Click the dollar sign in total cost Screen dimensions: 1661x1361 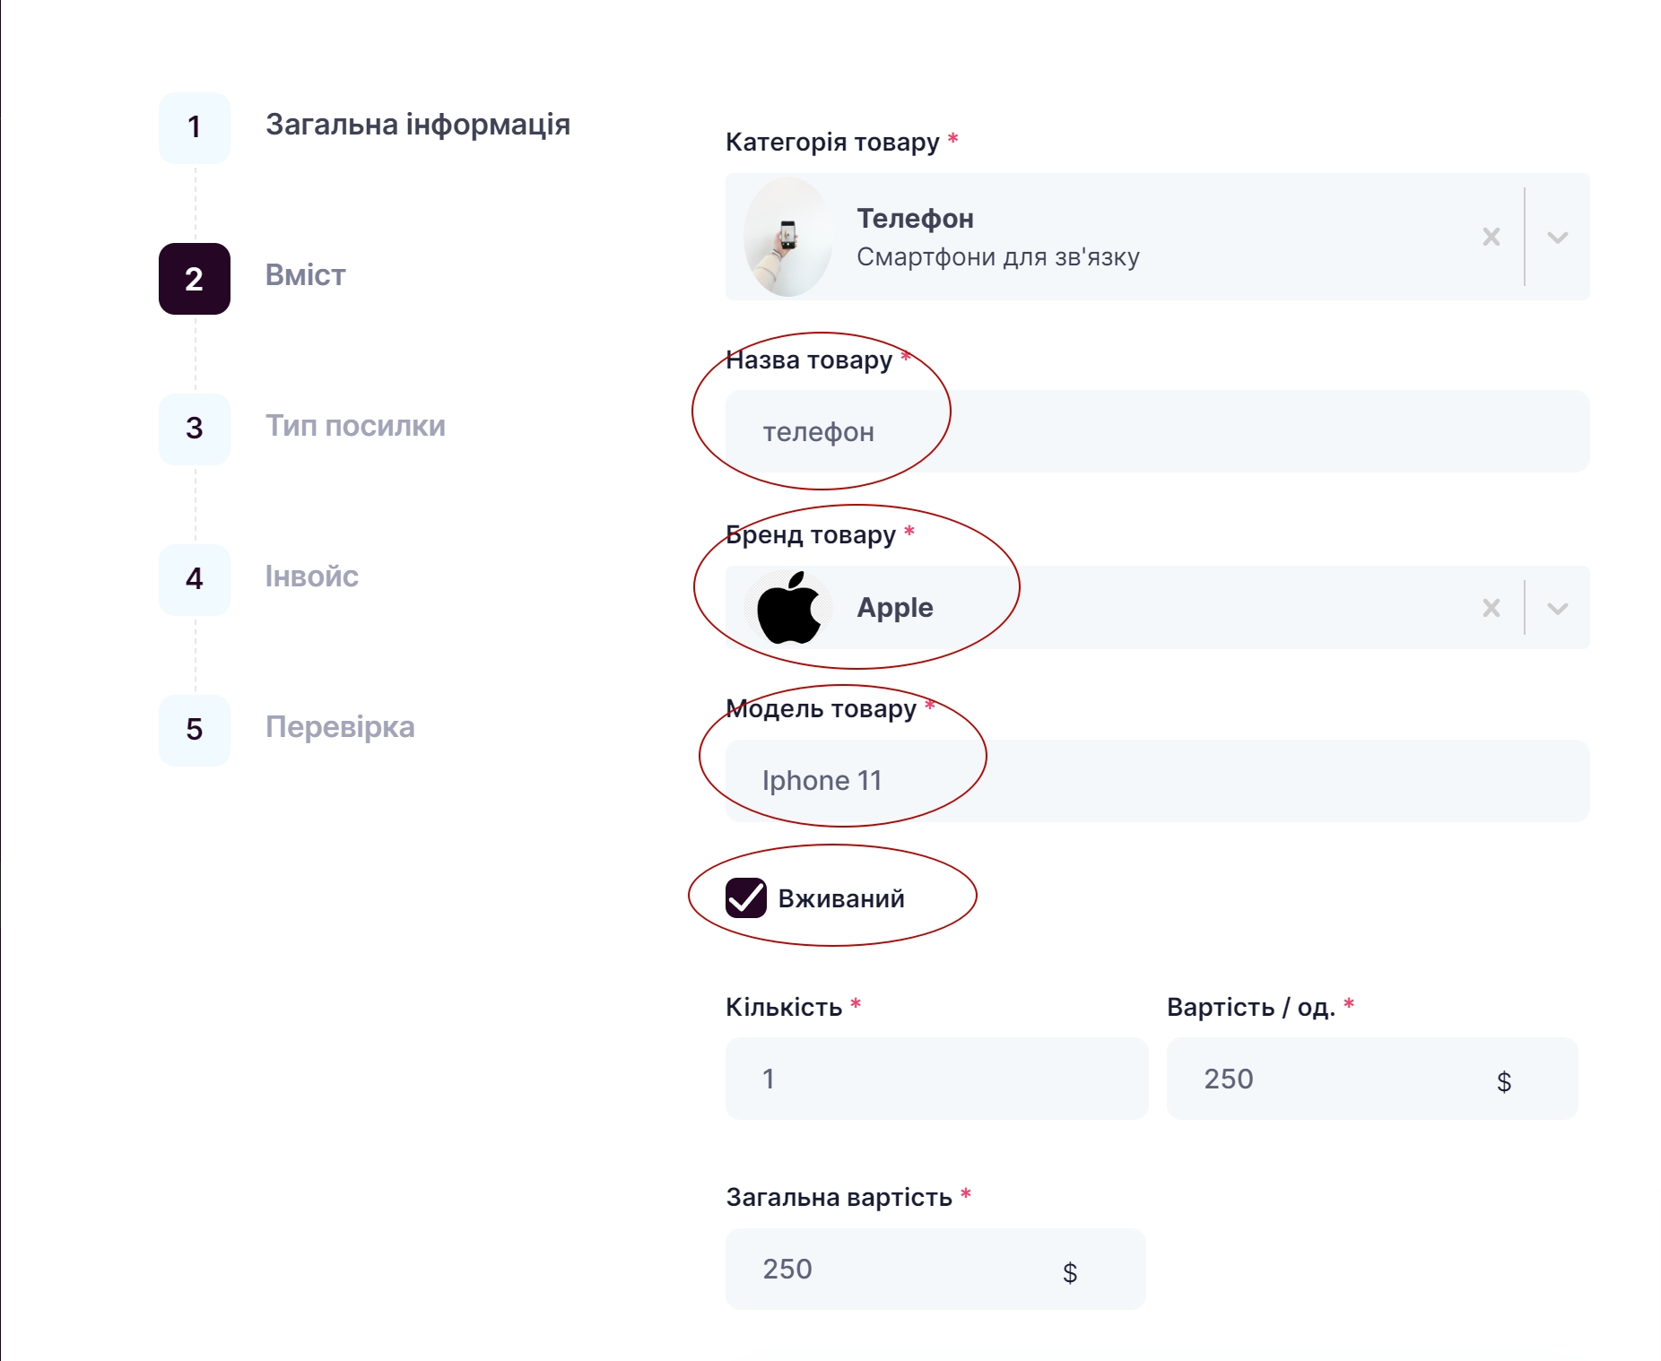pos(1069,1271)
